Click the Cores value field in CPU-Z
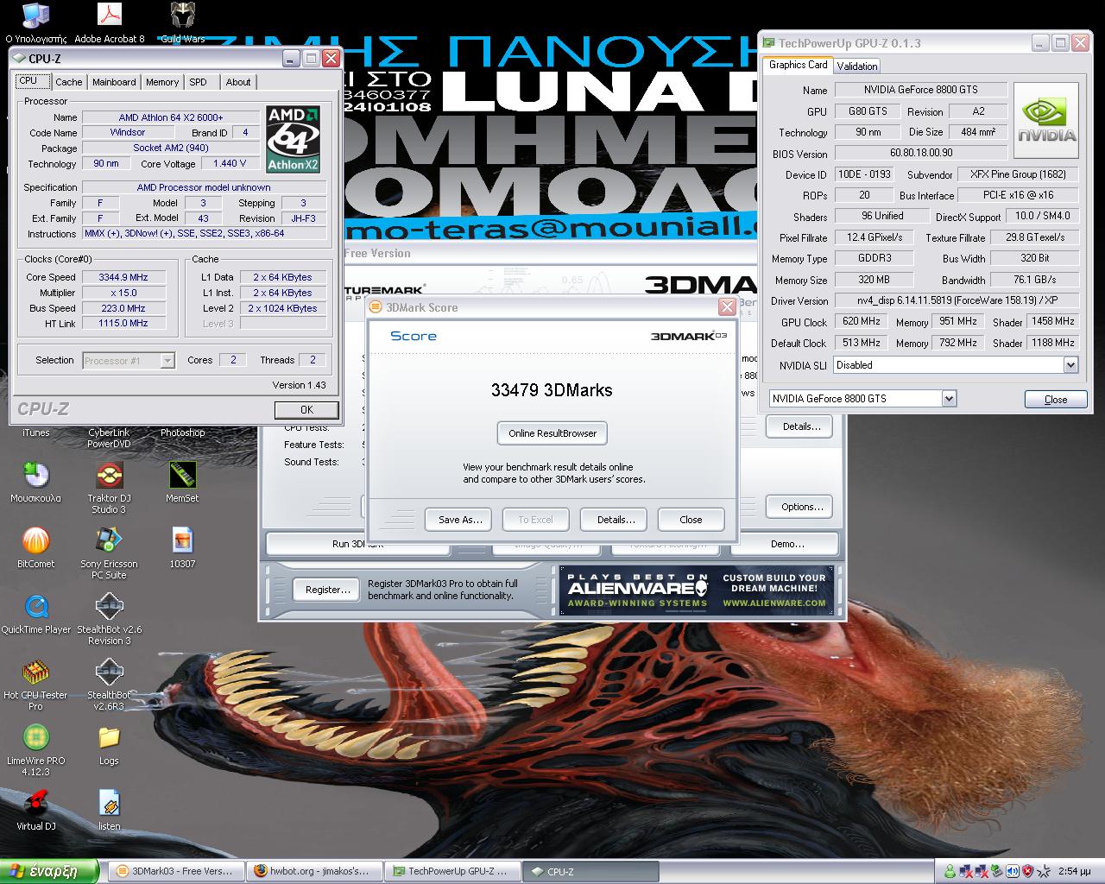1105x884 pixels. click(x=233, y=360)
